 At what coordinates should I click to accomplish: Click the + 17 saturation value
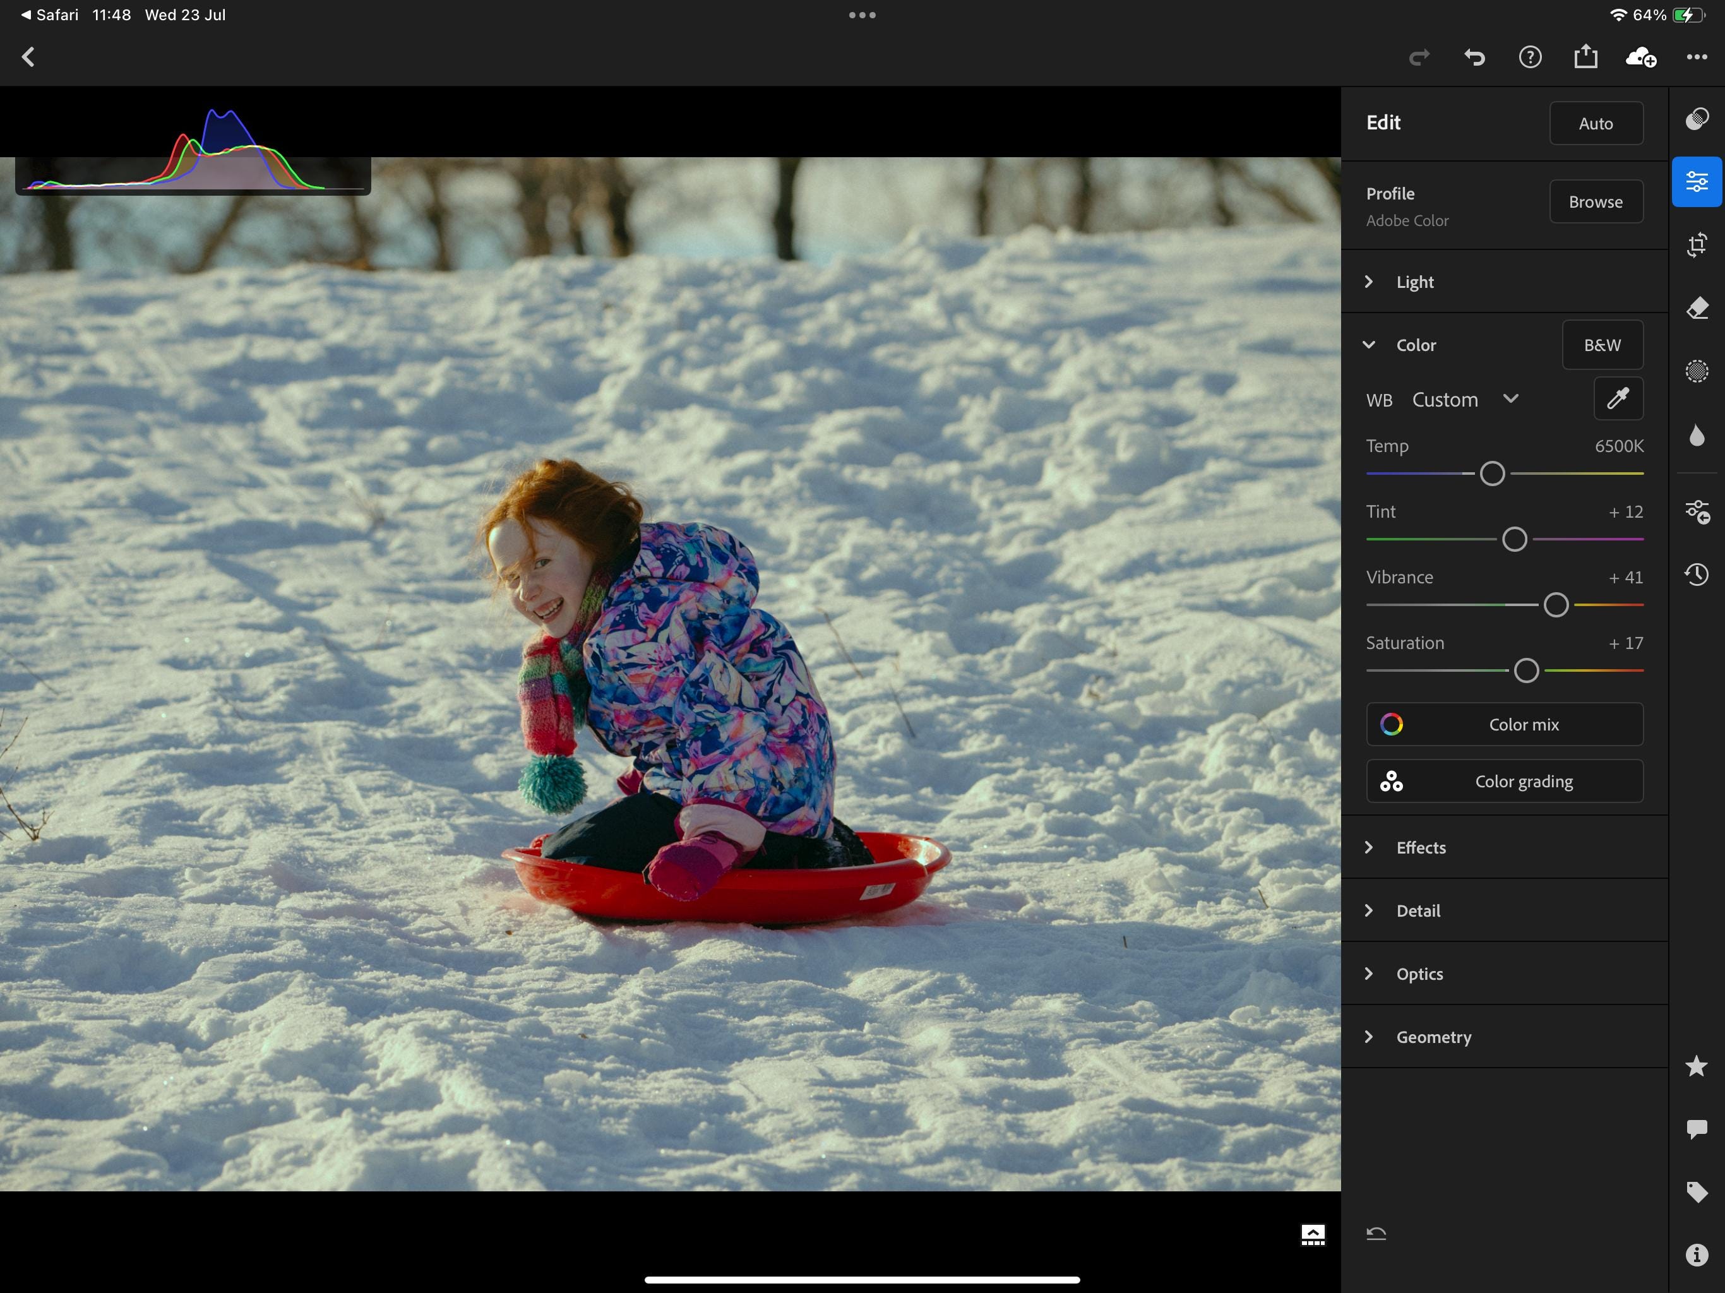1626,643
